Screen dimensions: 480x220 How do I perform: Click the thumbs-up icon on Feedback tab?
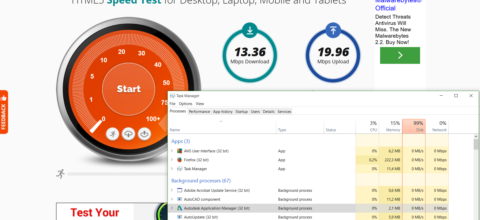4,98
